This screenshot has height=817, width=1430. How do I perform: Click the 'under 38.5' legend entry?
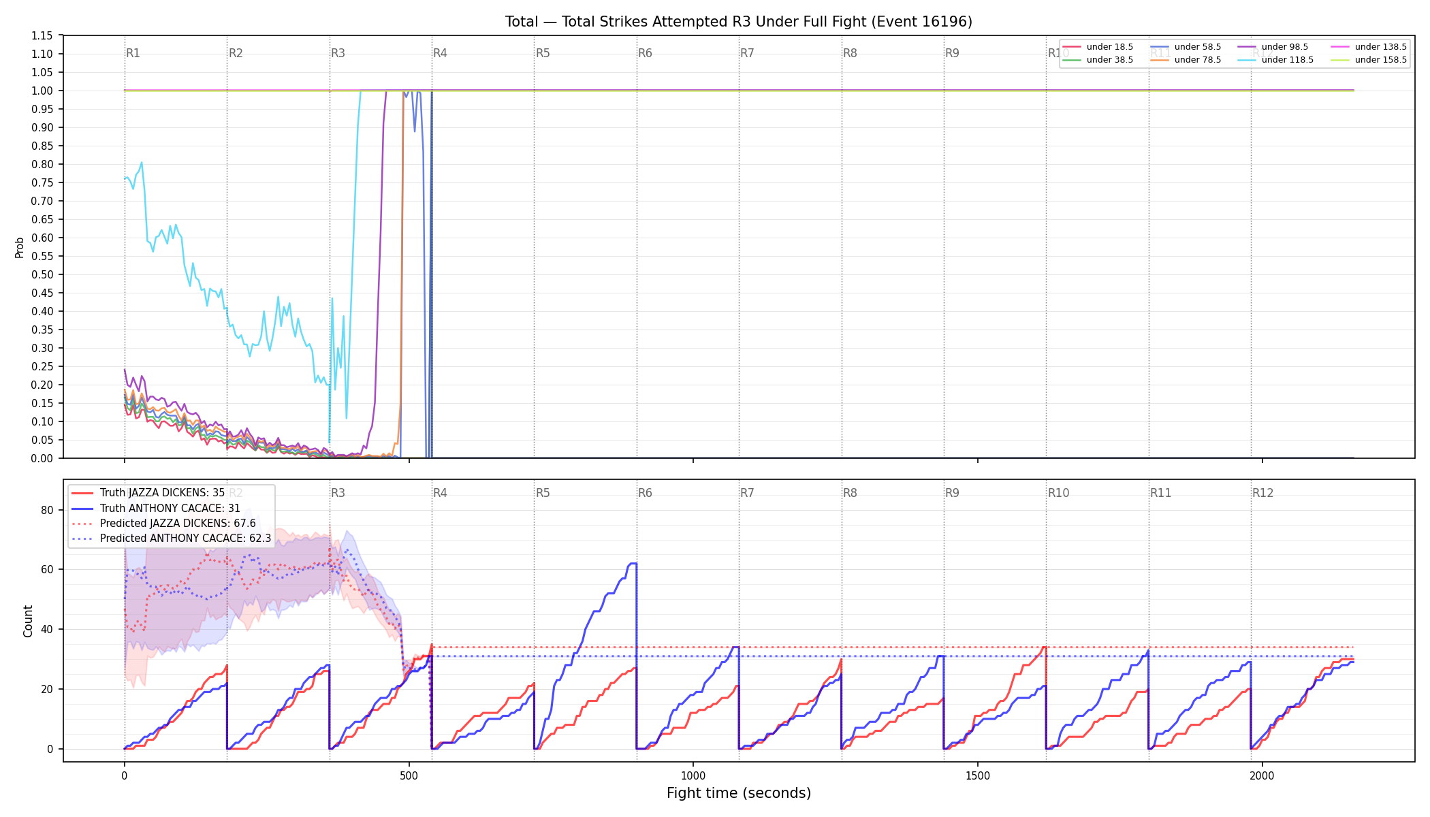(1098, 60)
